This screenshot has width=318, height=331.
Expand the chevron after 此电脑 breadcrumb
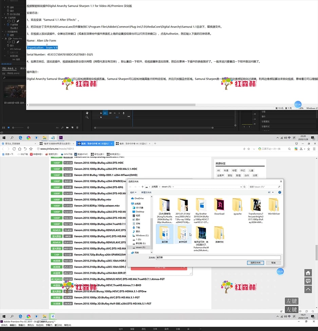[160, 187]
